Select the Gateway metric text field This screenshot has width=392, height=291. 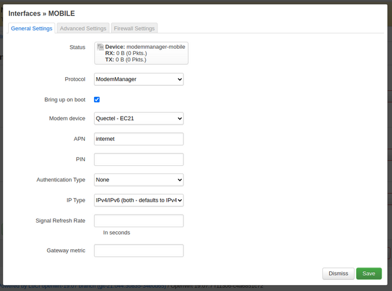tap(139, 250)
